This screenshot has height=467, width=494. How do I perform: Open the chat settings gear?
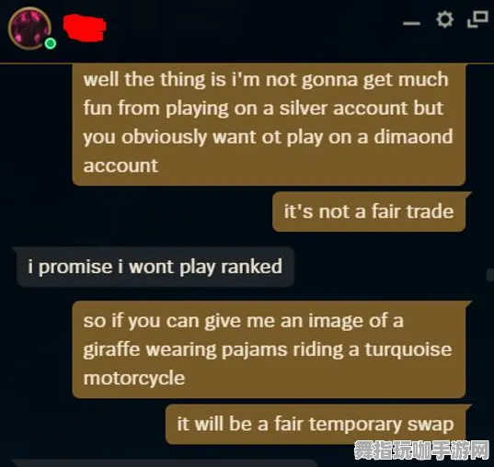tap(444, 19)
